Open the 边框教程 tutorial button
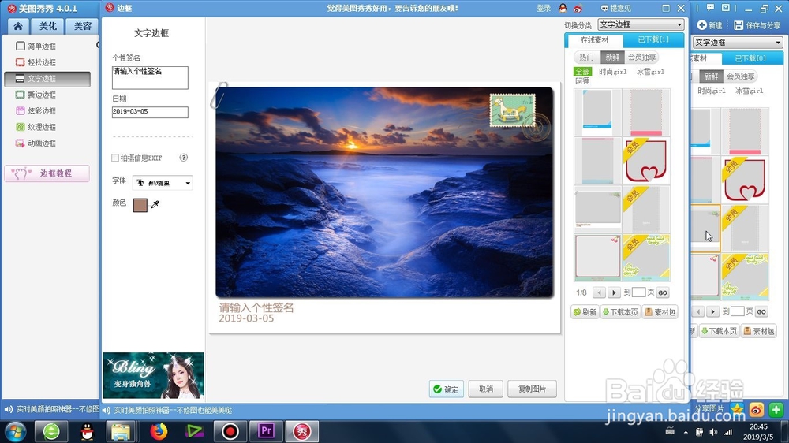This screenshot has width=789, height=443. tap(47, 173)
